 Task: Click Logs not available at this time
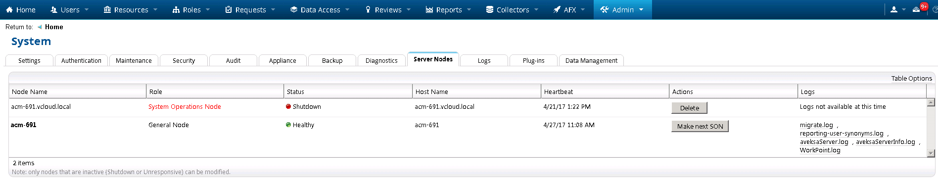tap(843, 107)
